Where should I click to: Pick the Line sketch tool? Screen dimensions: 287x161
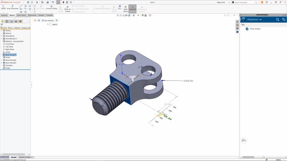click(21, 6)
